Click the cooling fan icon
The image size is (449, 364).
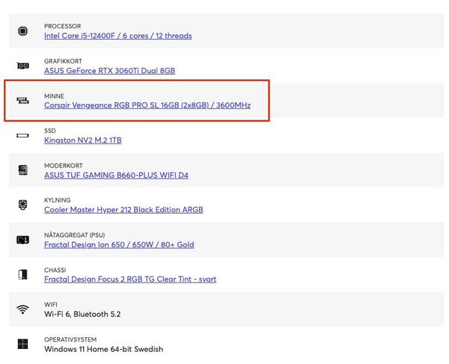pos(22,205)
